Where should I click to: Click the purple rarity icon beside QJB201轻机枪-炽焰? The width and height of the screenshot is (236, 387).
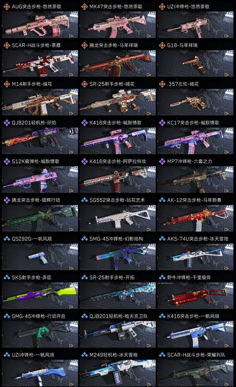pyautogui.click(x=7, y=123)
